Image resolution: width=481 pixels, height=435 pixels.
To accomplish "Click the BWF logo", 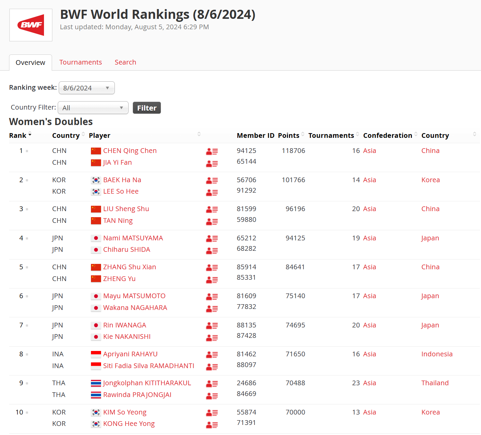I will tap(31, 25).
